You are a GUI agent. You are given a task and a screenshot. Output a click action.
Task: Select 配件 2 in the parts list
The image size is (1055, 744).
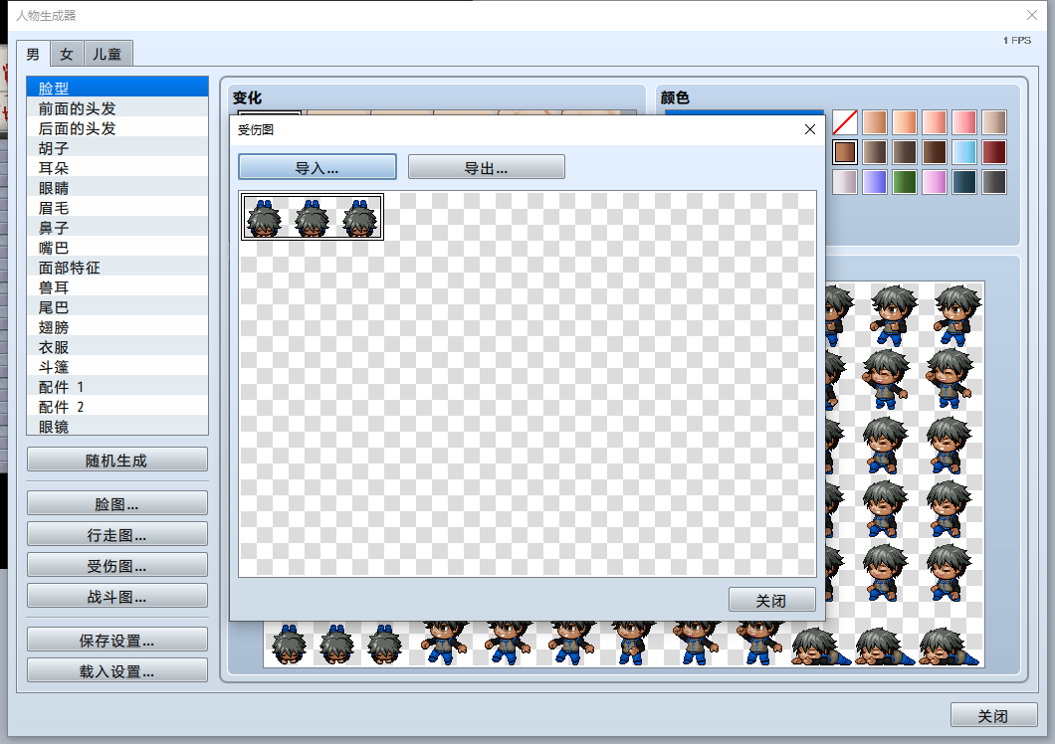(117, 406)
